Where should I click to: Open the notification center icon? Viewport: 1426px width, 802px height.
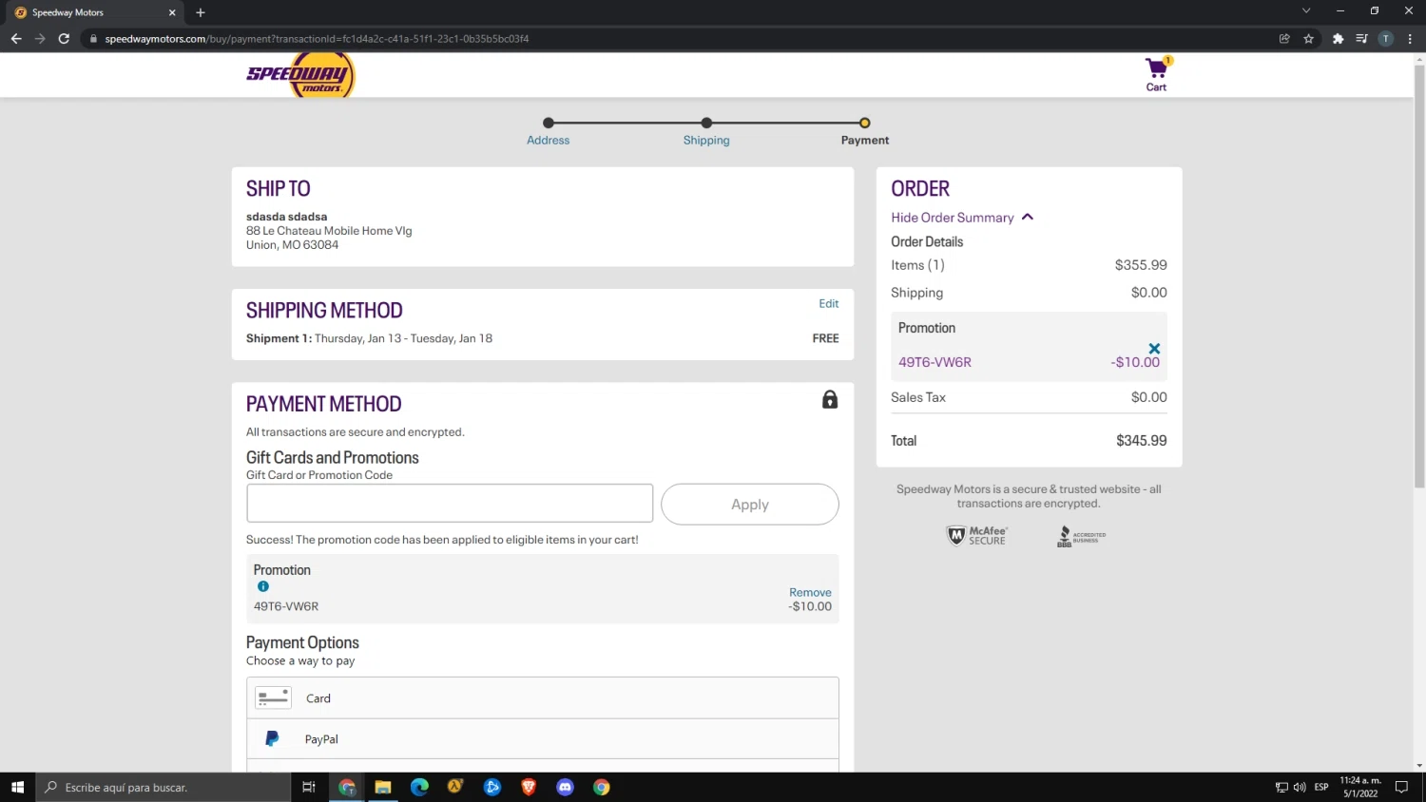[1401, 787]
